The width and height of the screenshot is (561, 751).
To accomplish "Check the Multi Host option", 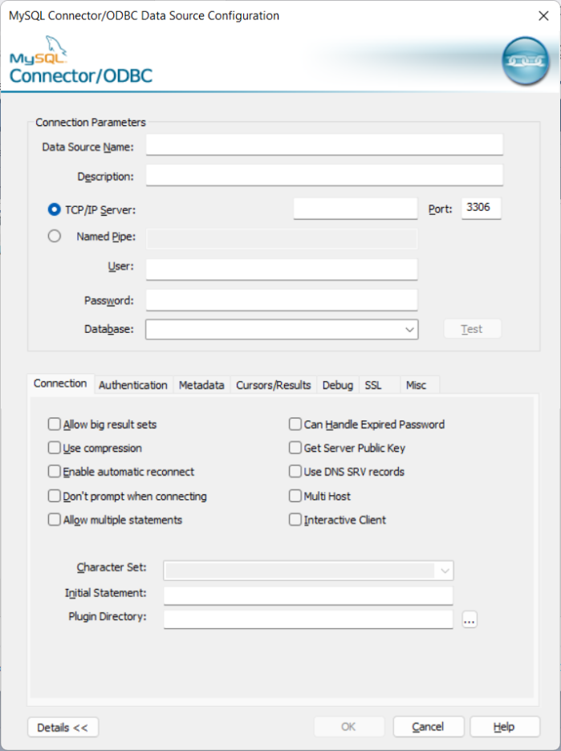I will (295, 496).
